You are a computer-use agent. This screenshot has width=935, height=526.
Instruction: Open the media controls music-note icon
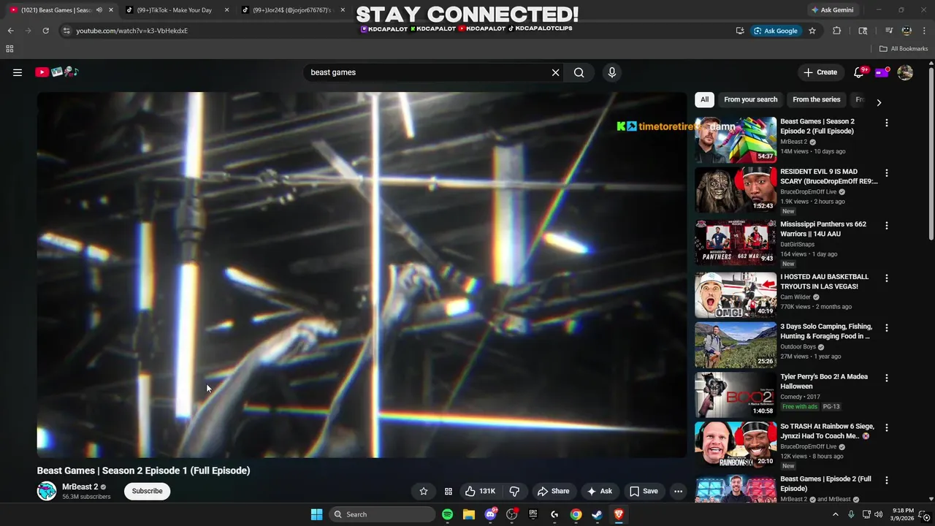[x=889, y=31]
